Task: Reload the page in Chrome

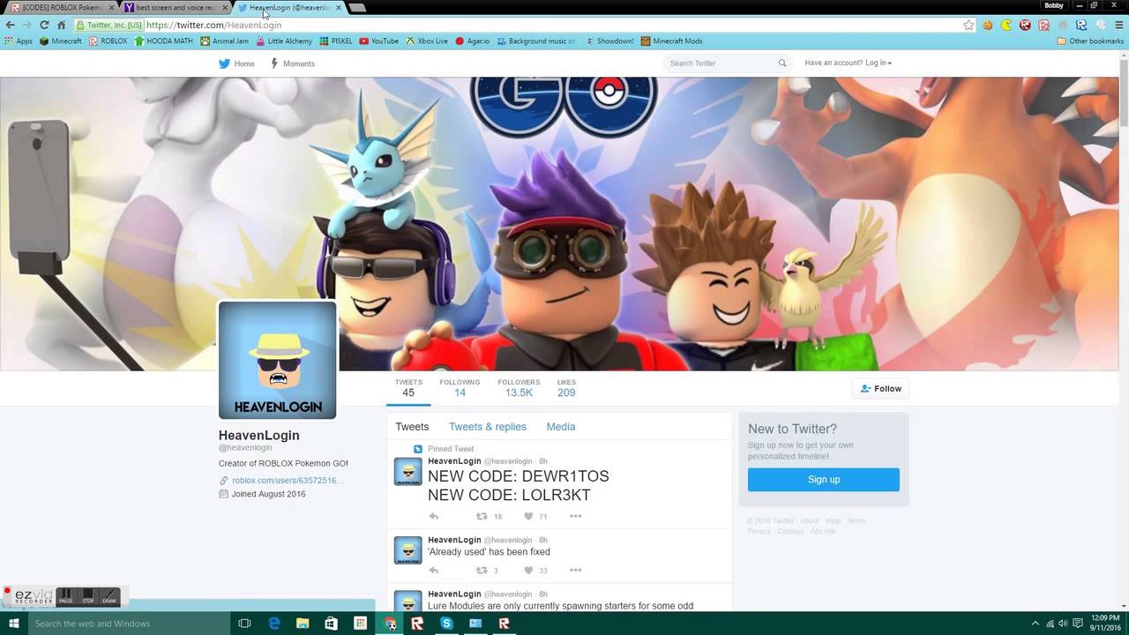Action: tap(44, 25)
